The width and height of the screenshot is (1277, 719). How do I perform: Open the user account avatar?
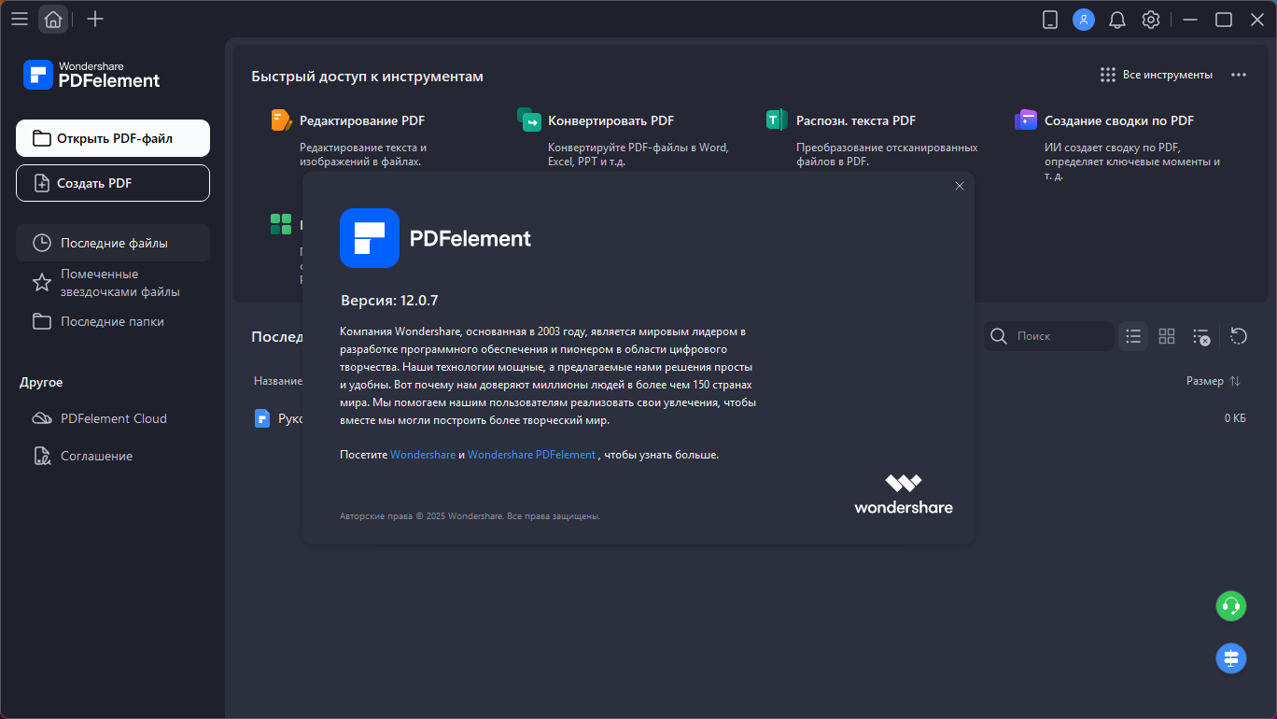[x=1084, y=20]
